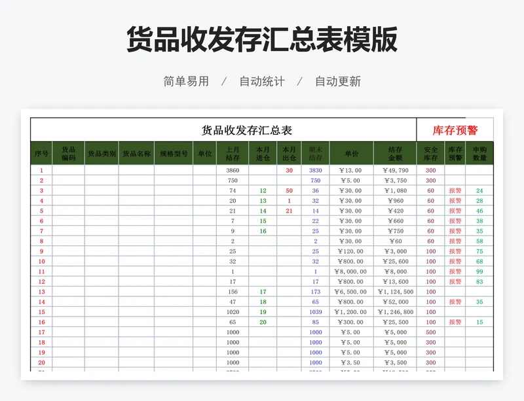Click the ¥3,750 amount cell
The width and height of the screenshot is (524, 401).
pyautogui.click(x=395, y=181)
